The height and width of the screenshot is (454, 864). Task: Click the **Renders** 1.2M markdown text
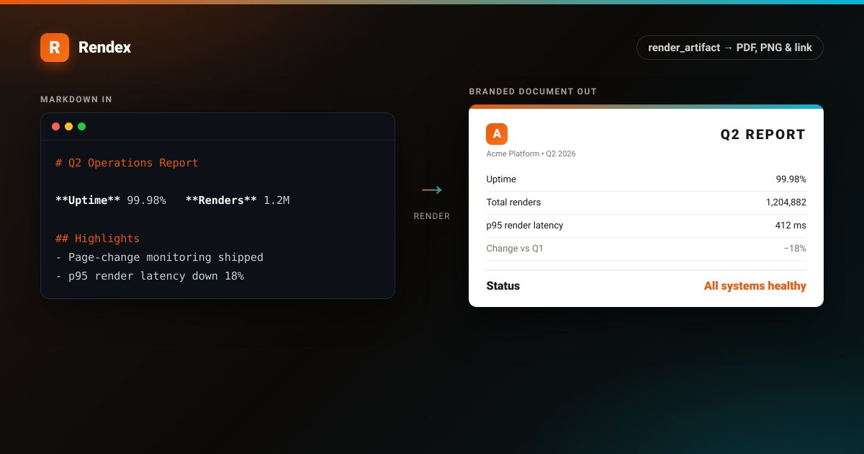(238, 200)
